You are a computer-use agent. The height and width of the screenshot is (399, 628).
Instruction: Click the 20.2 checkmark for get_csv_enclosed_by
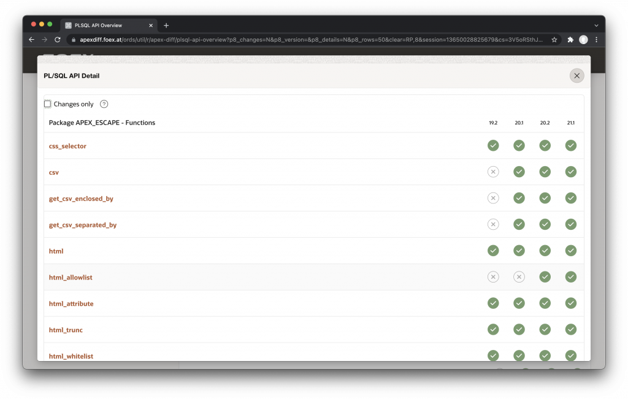[x=545, y=198]
